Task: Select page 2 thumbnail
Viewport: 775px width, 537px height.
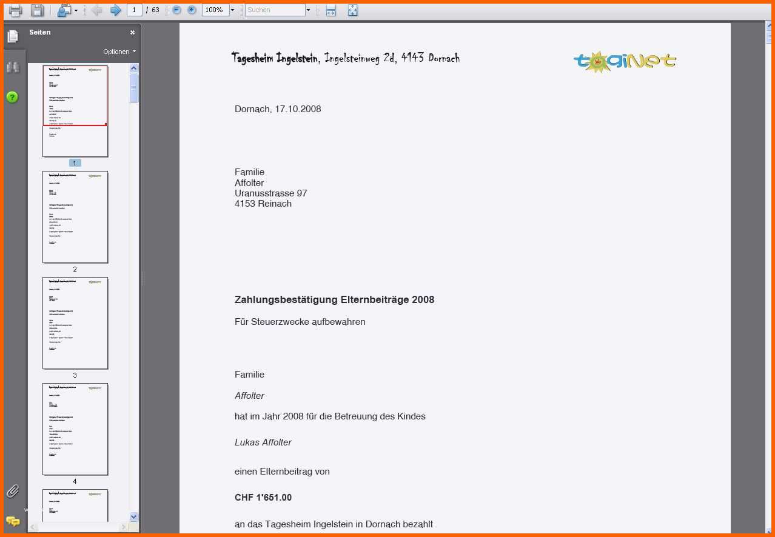Action: [x=75, y=217]
